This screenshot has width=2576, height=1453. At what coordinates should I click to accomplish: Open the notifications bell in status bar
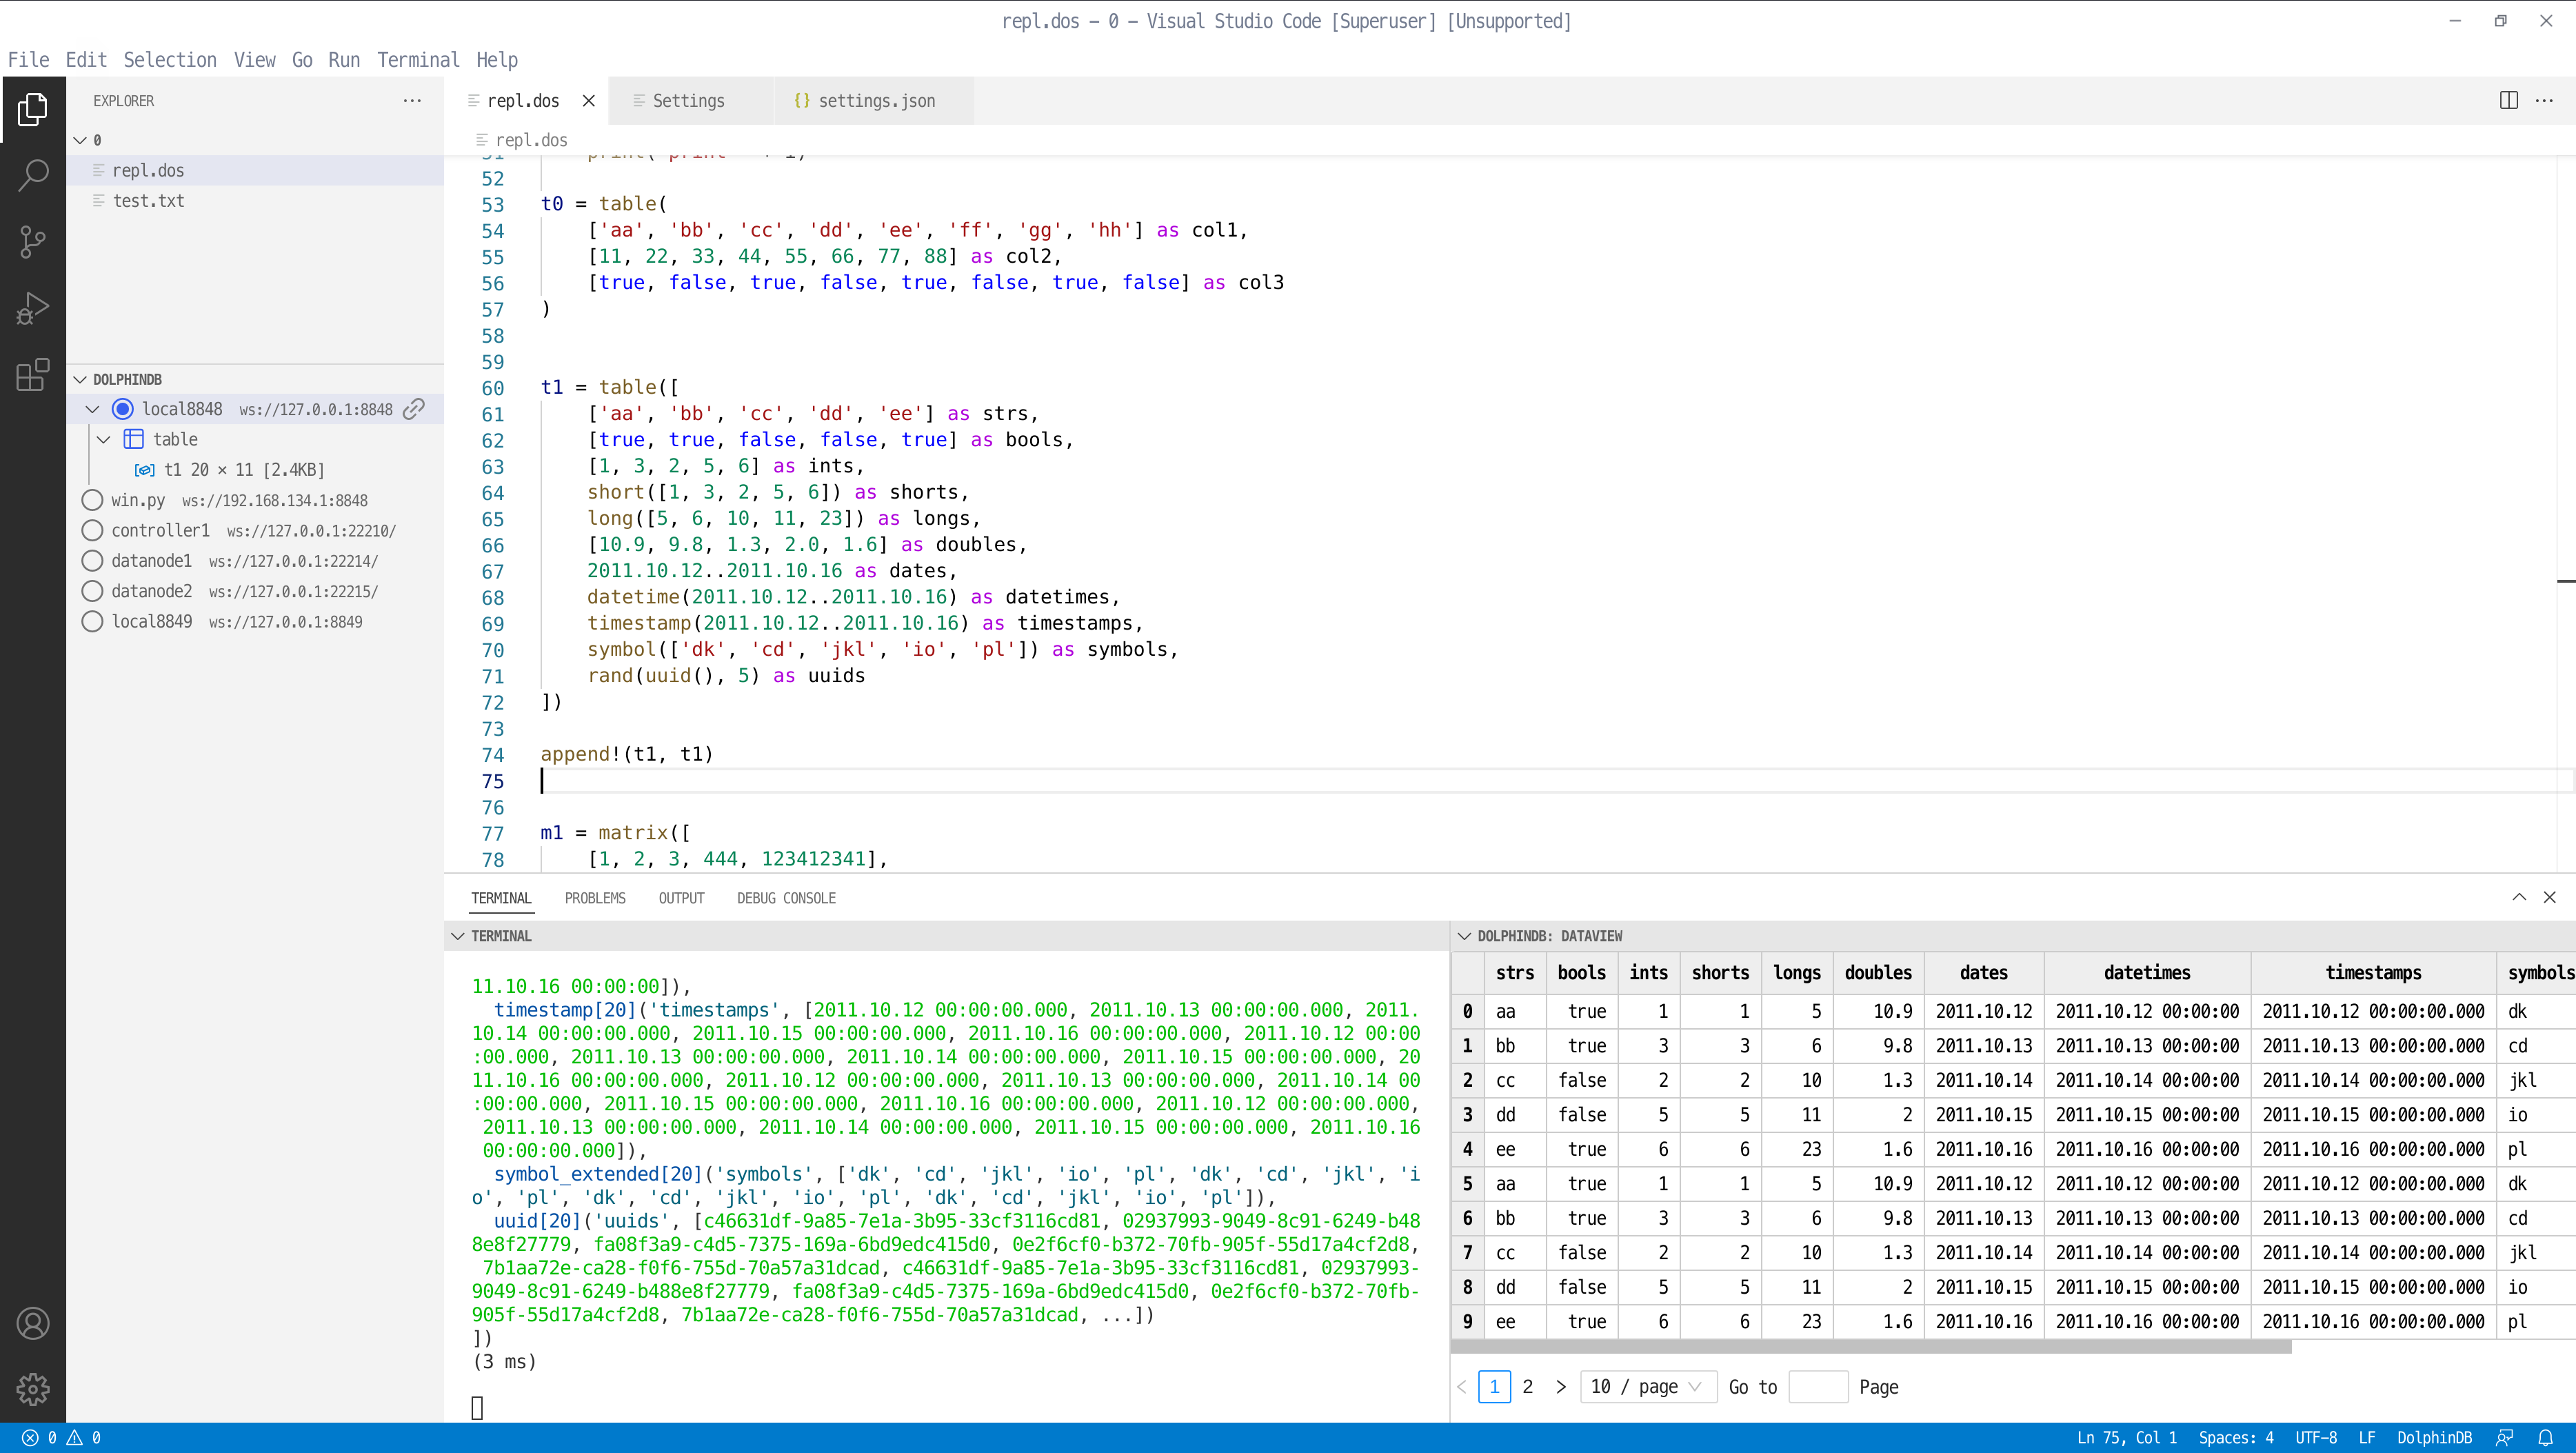click(x=2545, y=1438)
